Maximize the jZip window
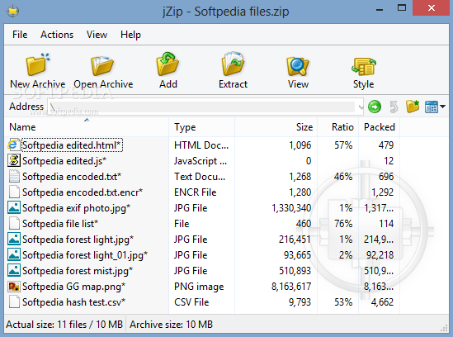 pyautogui.click(x=402, y=7)
